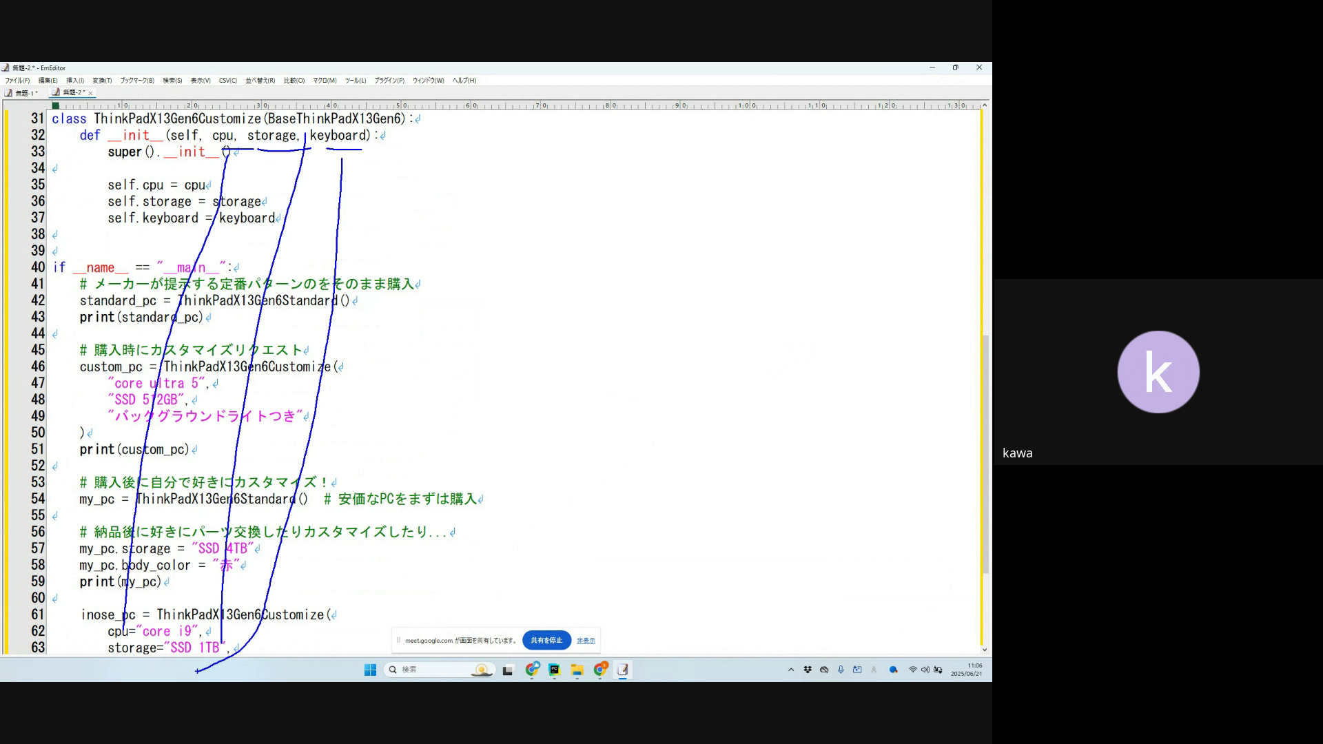This screenshot has height=744, width=1323.
Task: Open the ファイル(F) menu
Action: click(x=17, y=81)
